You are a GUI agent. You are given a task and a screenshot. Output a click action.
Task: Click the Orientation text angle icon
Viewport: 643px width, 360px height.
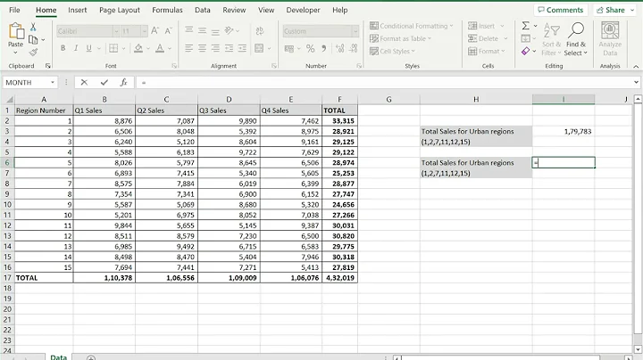click(230, 30)
